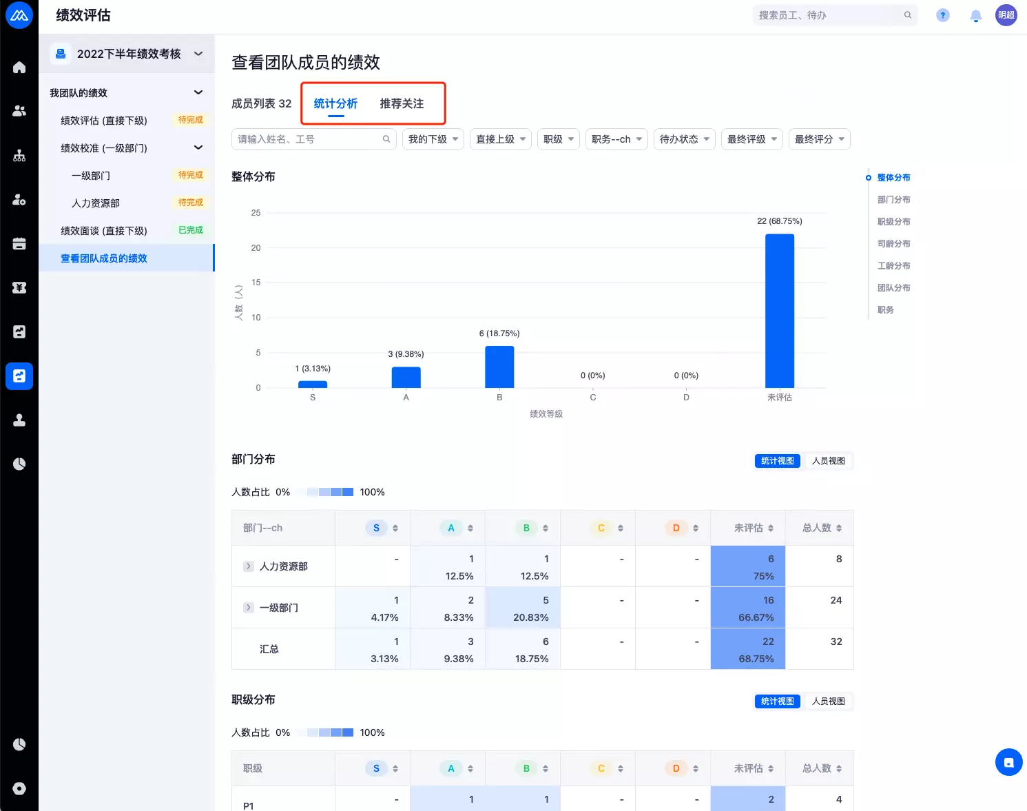Select 查看团队成员的绩效 menu item

[127, 258]
